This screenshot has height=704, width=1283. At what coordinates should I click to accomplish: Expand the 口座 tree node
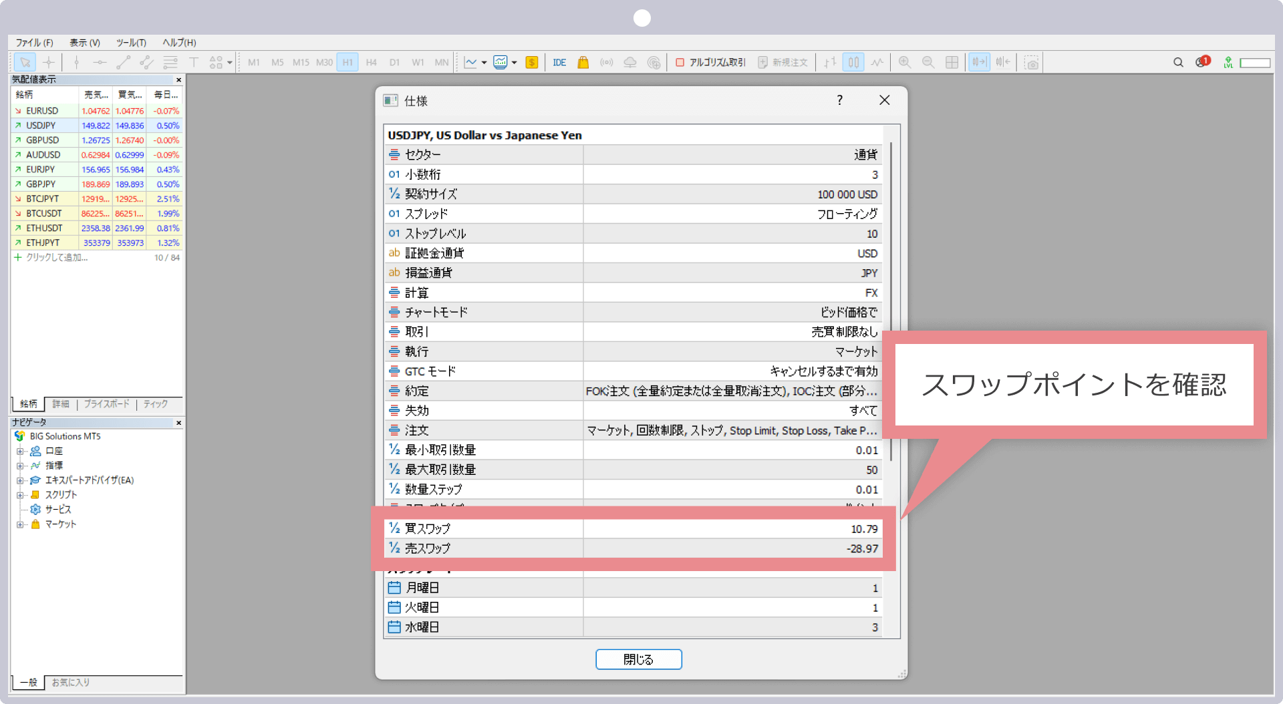pyautogui.click(x=20, y=452)
